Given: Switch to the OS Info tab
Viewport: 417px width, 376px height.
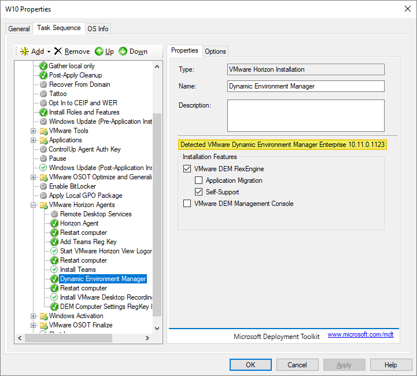Looking at the screenshot, I should (98, 29).
